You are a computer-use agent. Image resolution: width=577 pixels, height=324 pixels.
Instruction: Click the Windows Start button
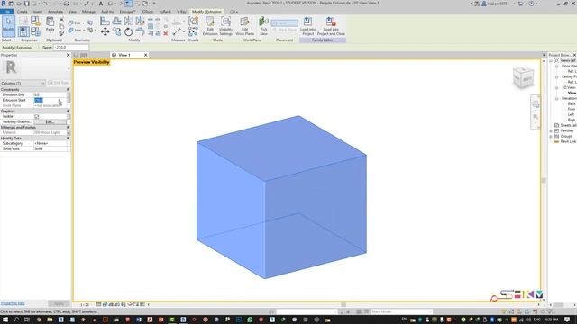pyautogui.click(x=5, y=319)
